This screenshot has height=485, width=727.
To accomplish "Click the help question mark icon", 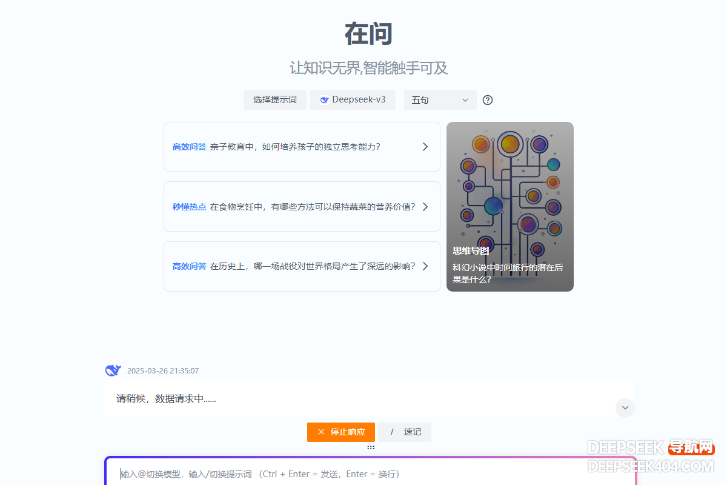I will pos(488,100).
